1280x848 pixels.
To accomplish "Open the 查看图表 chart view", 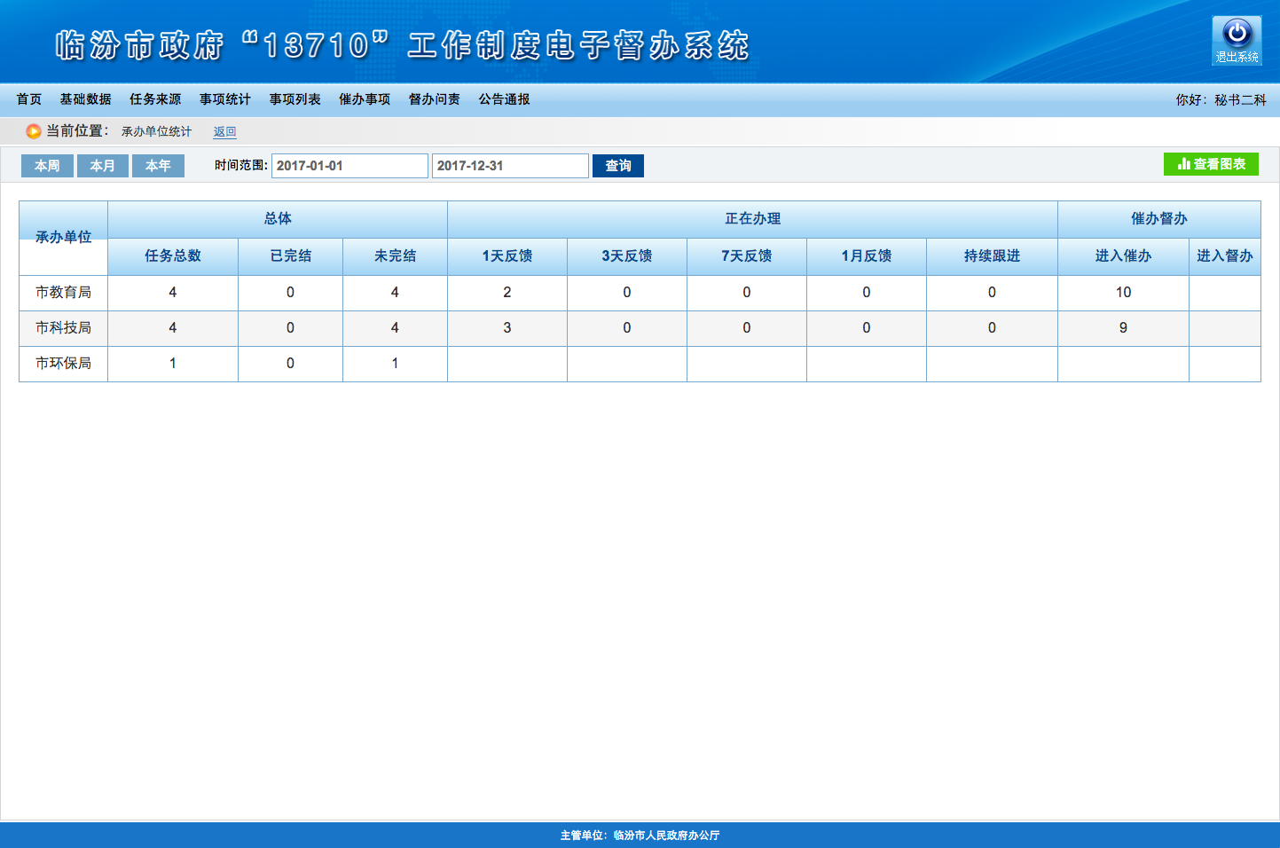I will click(x=1211, y=164).
